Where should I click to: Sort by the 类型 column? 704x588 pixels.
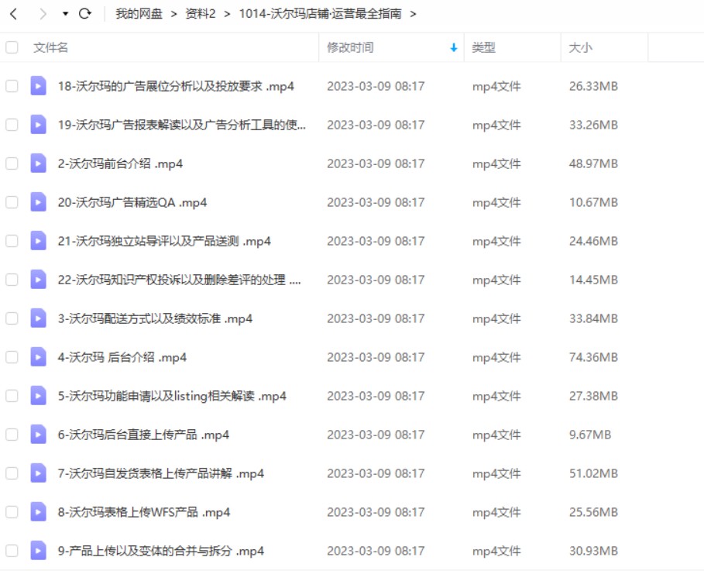coord(483,47)
